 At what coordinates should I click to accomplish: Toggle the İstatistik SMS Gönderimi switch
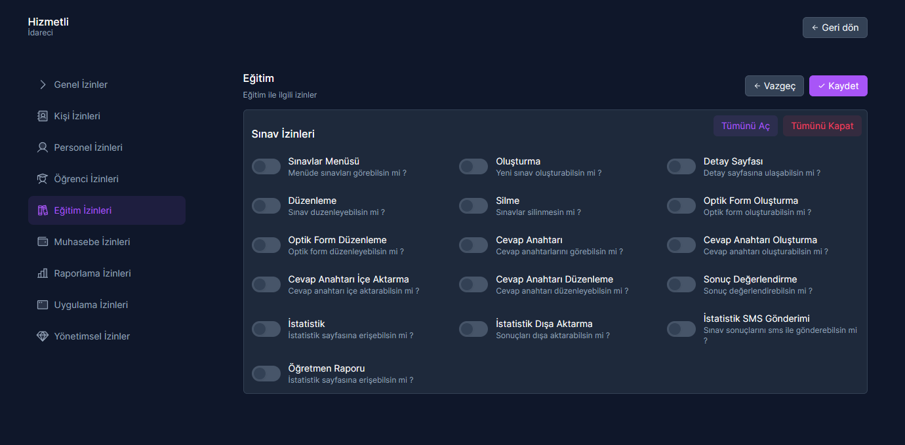click(x=681, y=329)
